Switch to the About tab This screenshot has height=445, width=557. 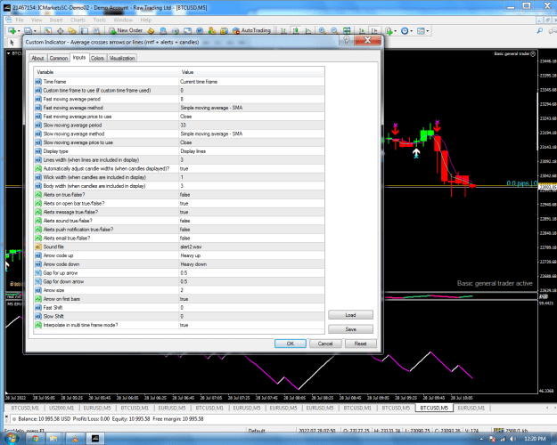(x=37, y=58)
